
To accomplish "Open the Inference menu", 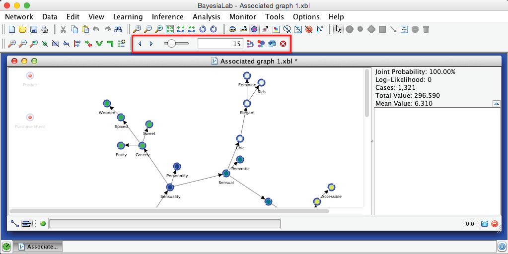I will tap(167, 17).
